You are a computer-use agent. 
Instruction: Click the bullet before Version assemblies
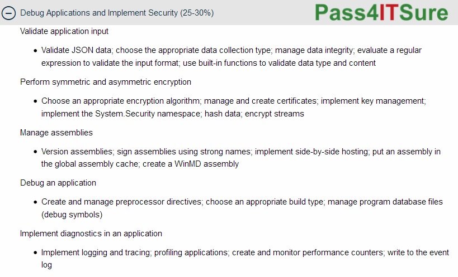(35, 152)
